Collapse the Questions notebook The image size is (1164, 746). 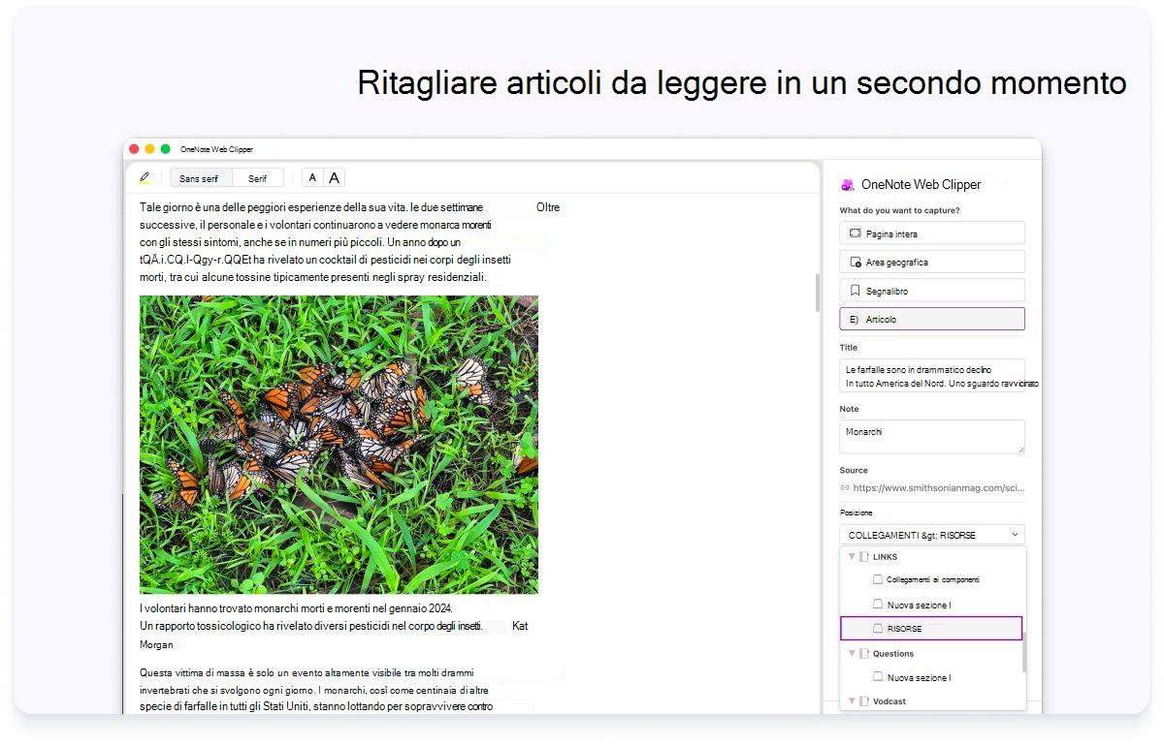(852, 653)
